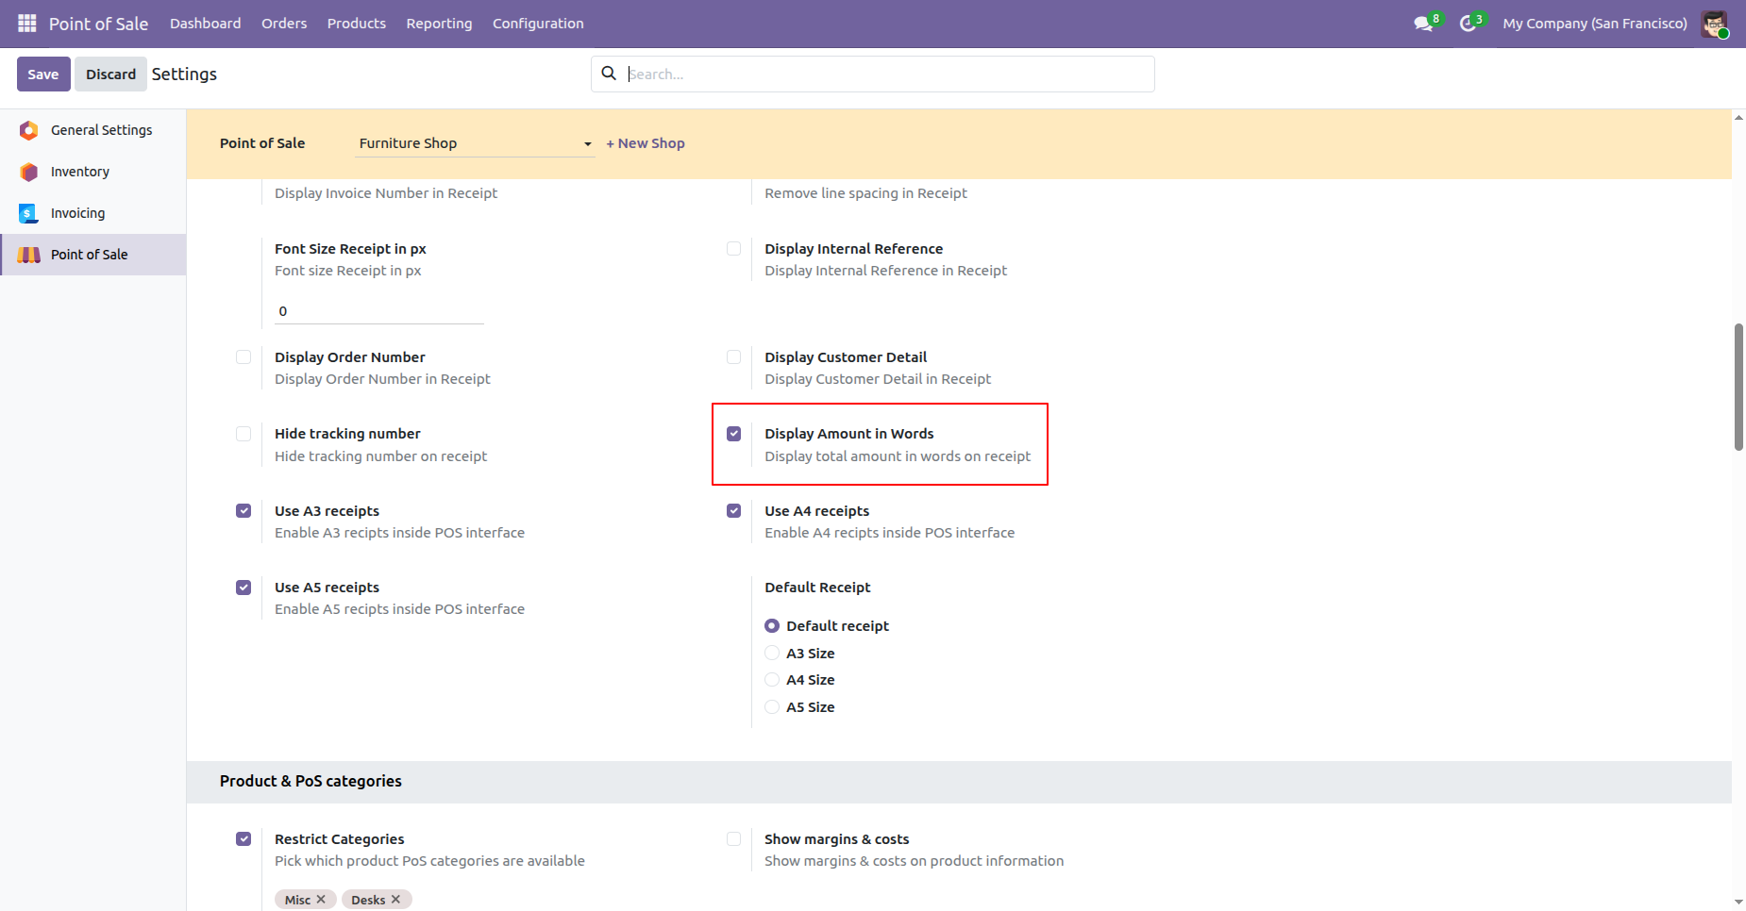This screenshot has width=1746, height=911.
Task: Remove the Misc category tag
Action: coord(321,900)
